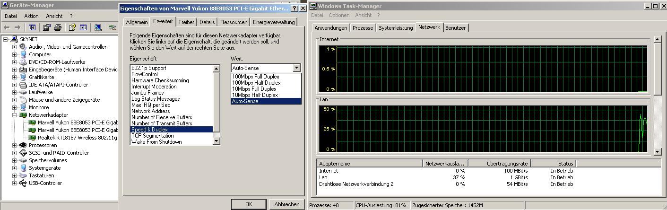This screenshot has height=210, width=667.
Task: Collapse the SKYNET root node
Action: click(6, 39)
